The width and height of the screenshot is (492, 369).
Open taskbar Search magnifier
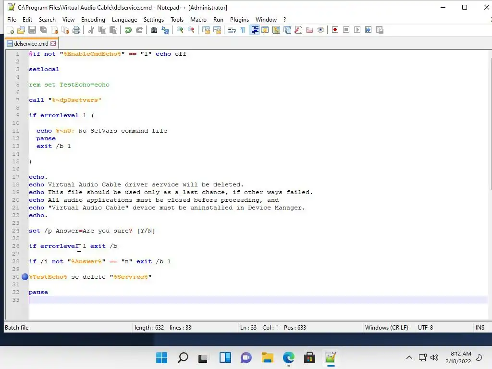(183, 357)
